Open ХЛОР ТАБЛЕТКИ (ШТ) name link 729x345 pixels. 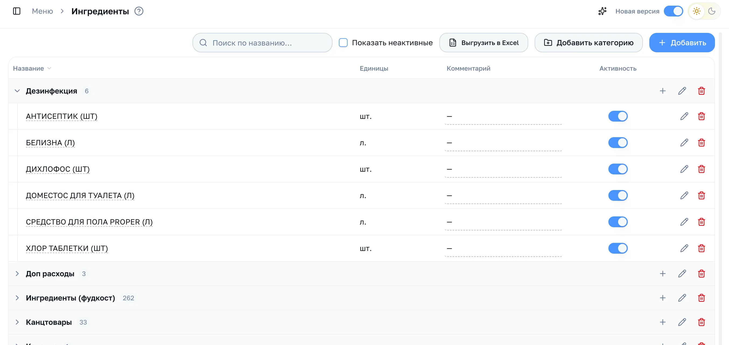tap(67, 248)
